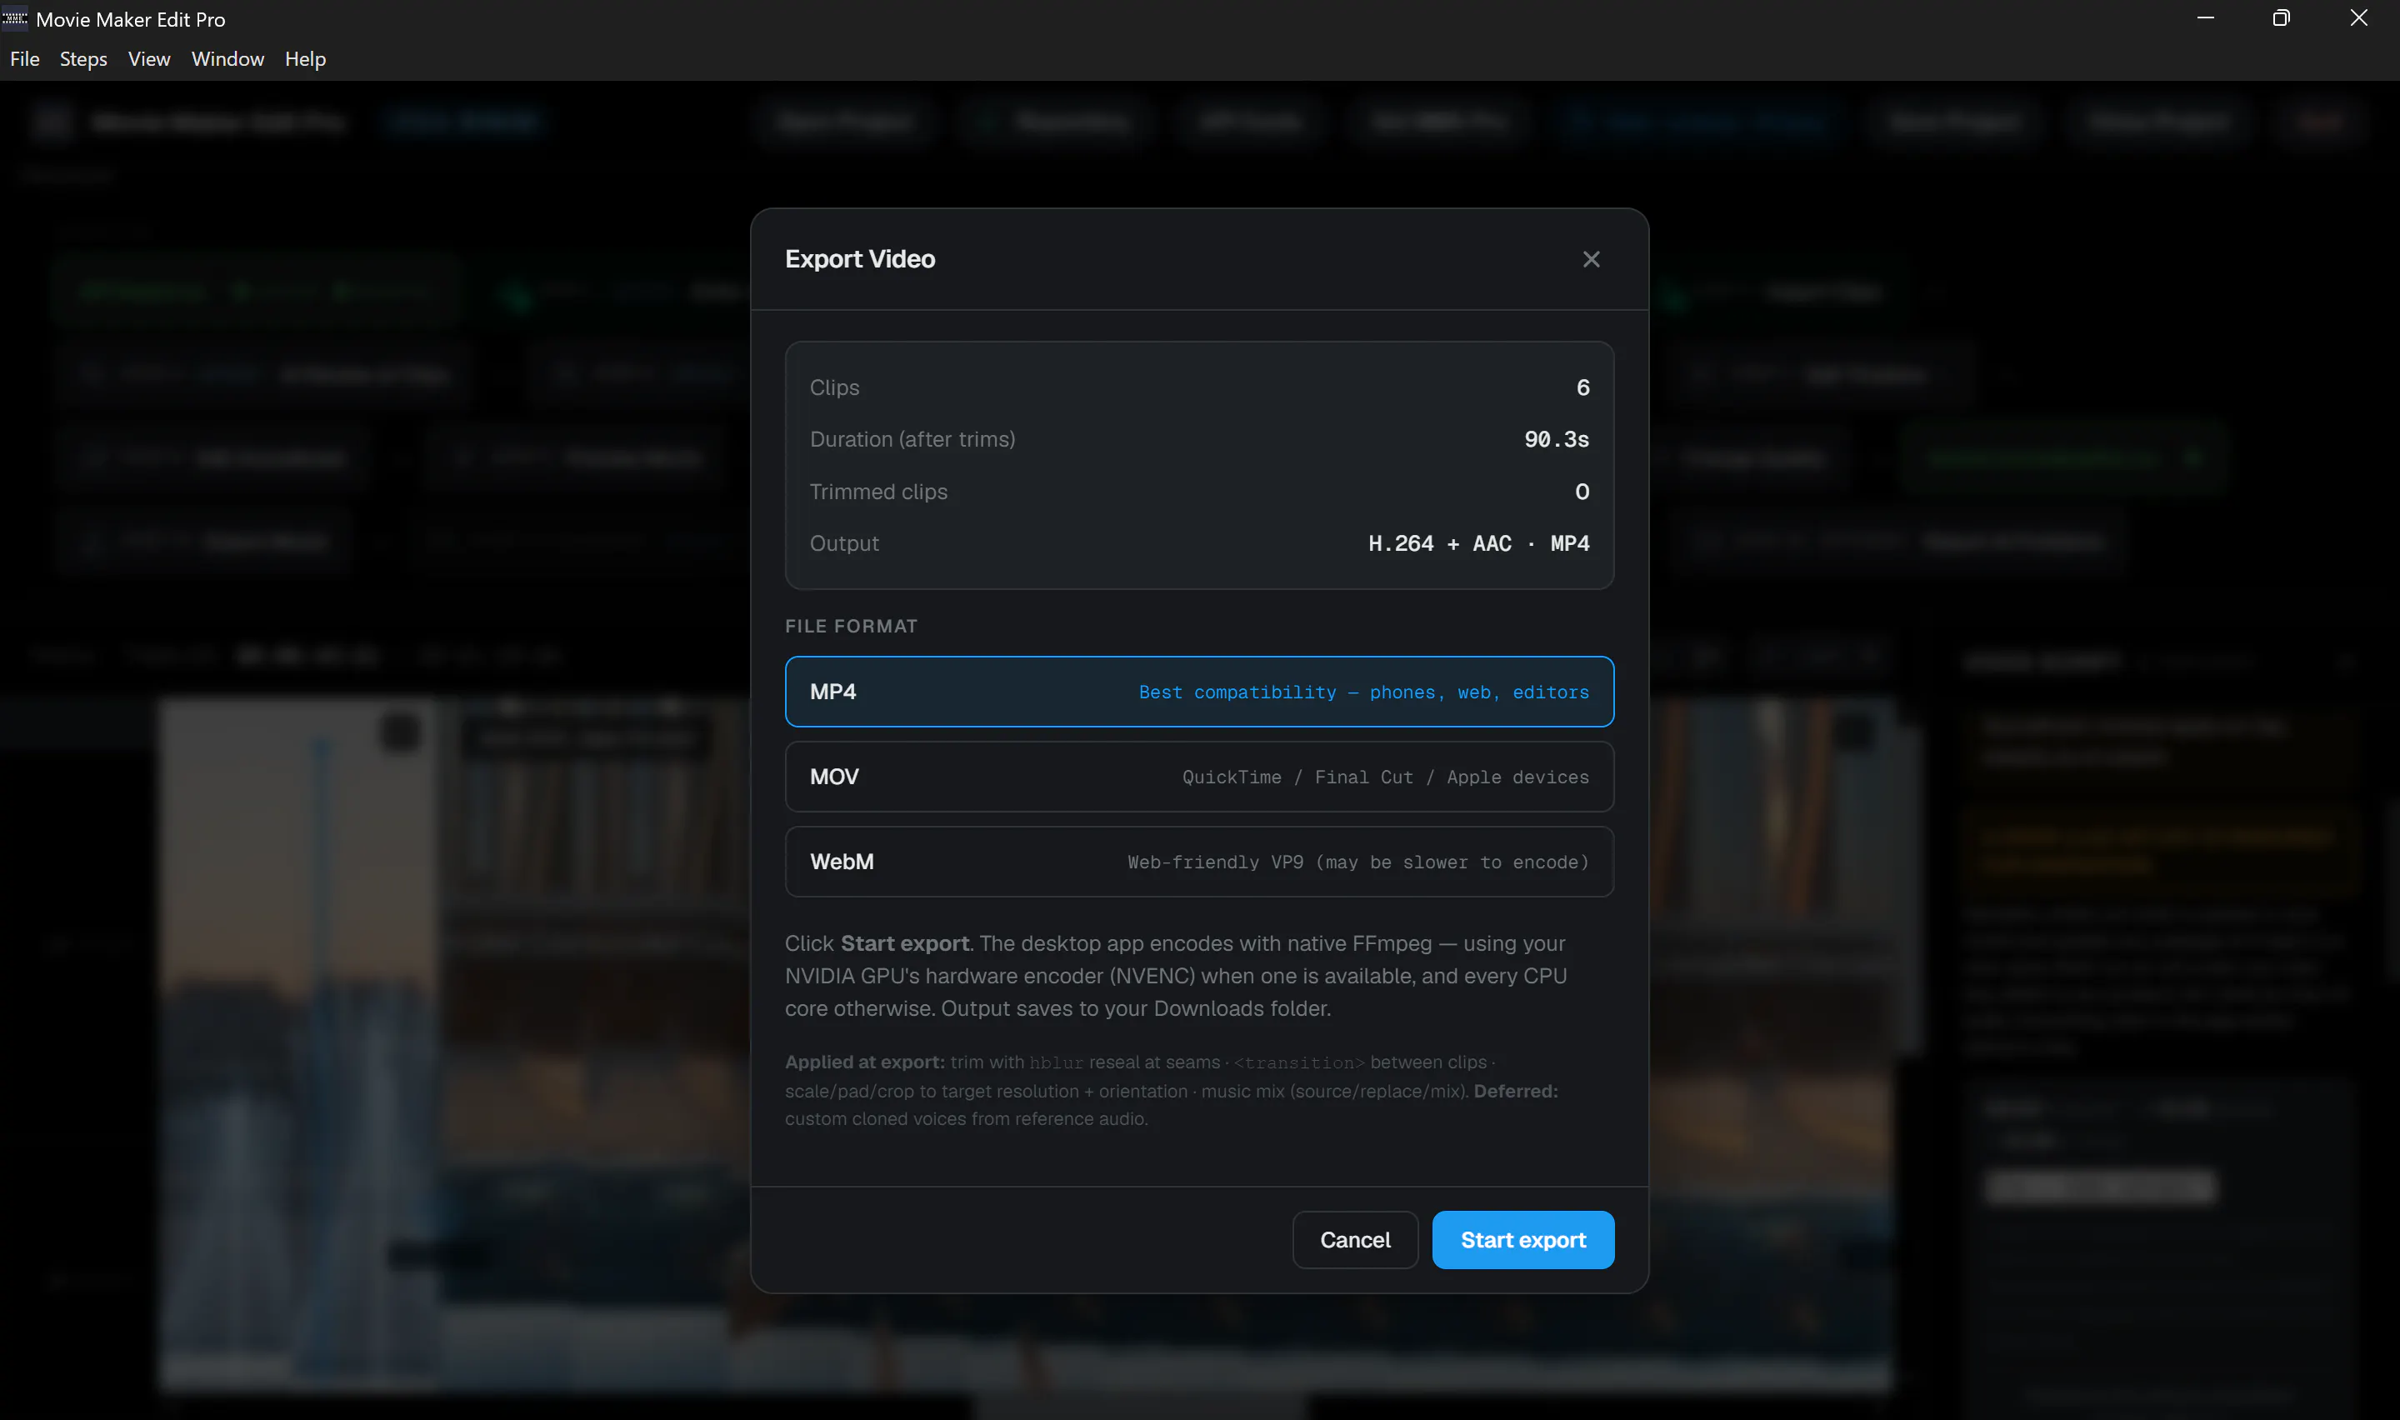Open the File menu
Image resolution: width=2400 pixels, height=1420 pixels.
pos(25,59)
